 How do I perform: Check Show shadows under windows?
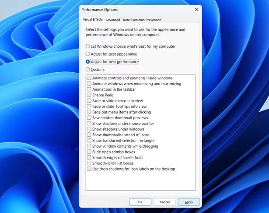coord(89,129)
